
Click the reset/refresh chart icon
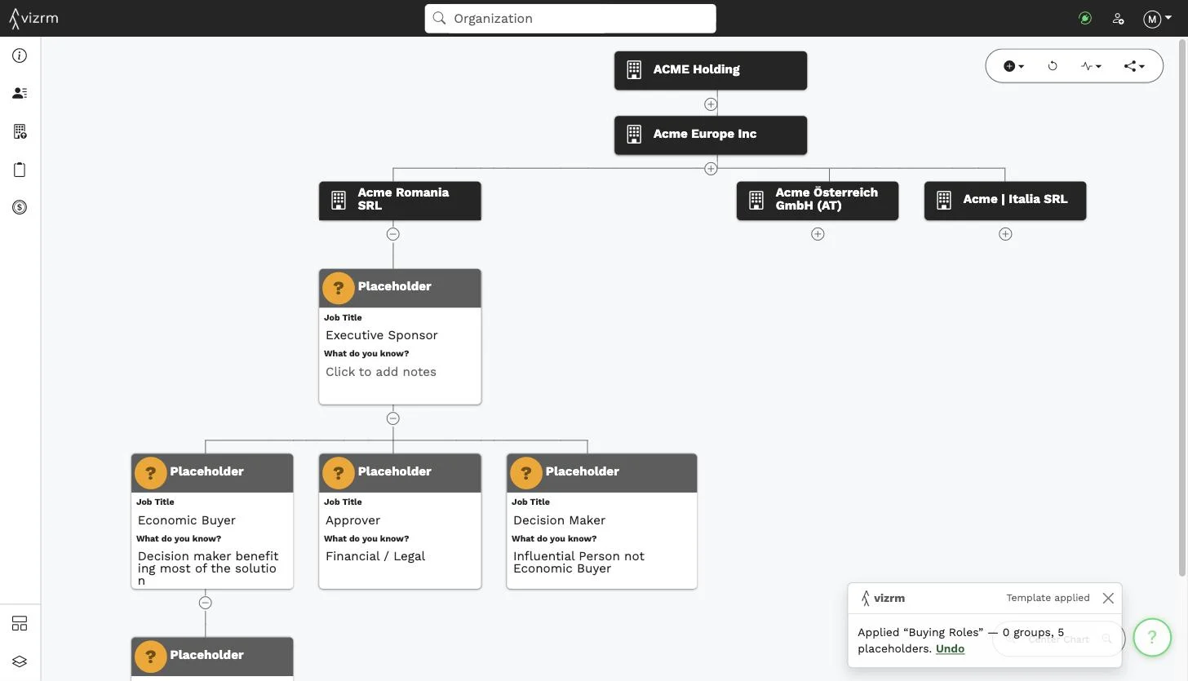[x=1053, y=66]
